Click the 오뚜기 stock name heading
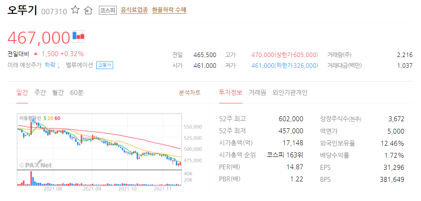The image size is (421, 201). click(x=23, y=10)
